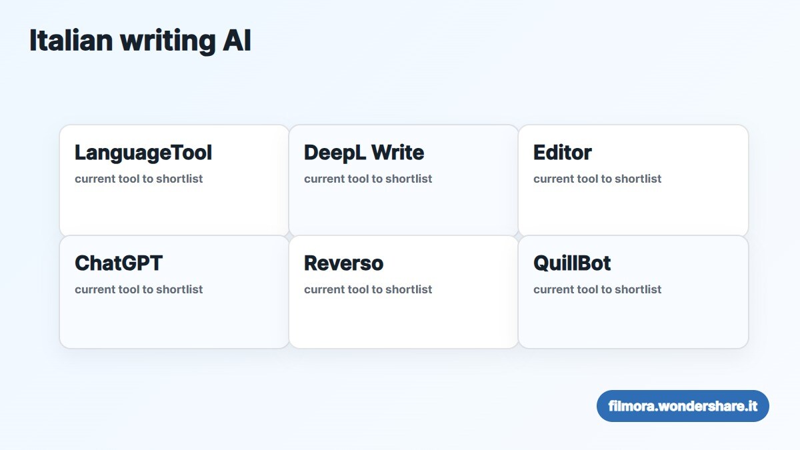Click the subtitle under Reverso
Screen dimensions: 800x450
(368, 289)
